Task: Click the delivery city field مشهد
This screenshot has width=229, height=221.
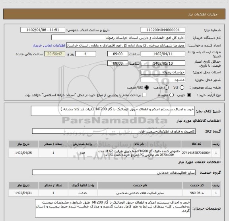Action: (163, 80)
